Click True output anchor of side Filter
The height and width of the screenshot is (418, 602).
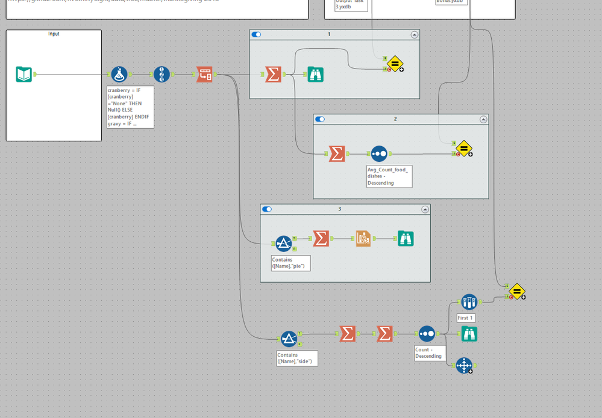tap(300, 334)
